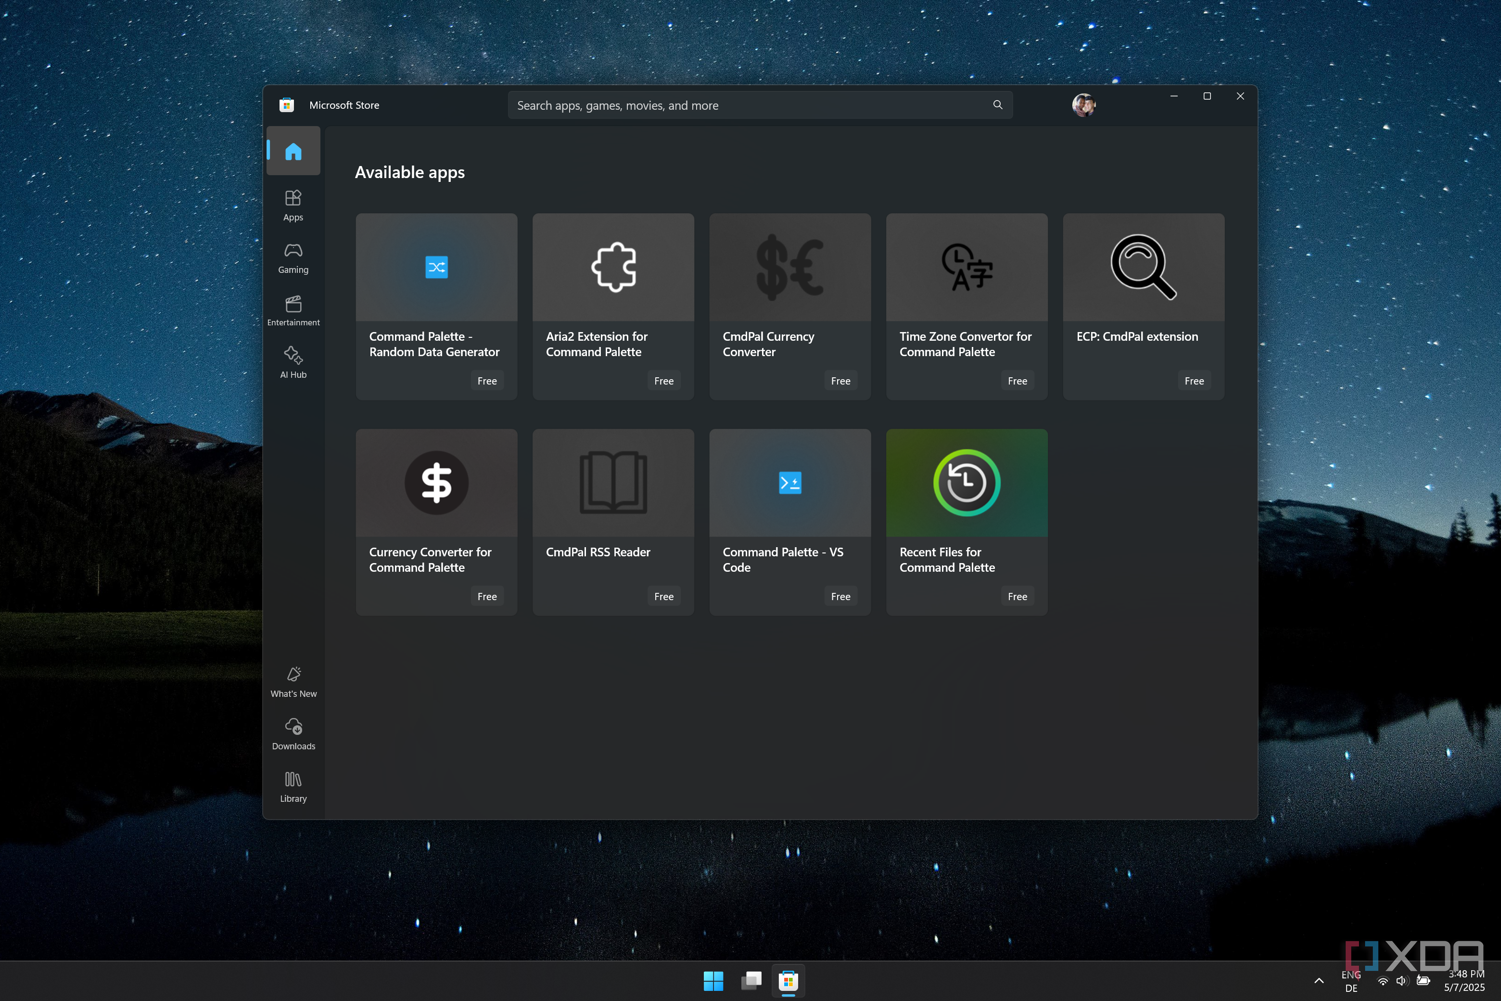This screenshot has height=1001, width=1501.
Task: Open Task View on the taskbar
Action: pyautogui.click(x=751, y=981)
